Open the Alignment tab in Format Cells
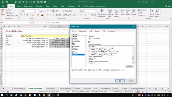 pos(83,31)
